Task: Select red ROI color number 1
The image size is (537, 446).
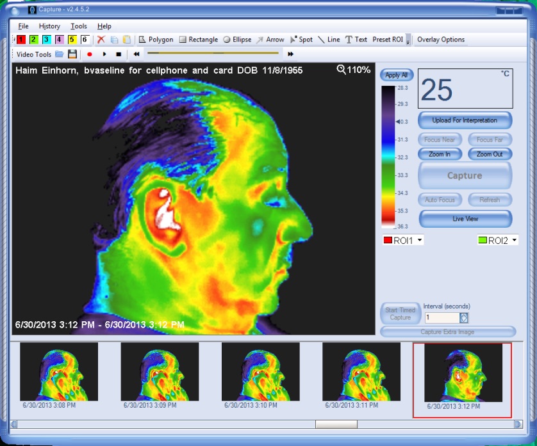Action: coord(21,40)
